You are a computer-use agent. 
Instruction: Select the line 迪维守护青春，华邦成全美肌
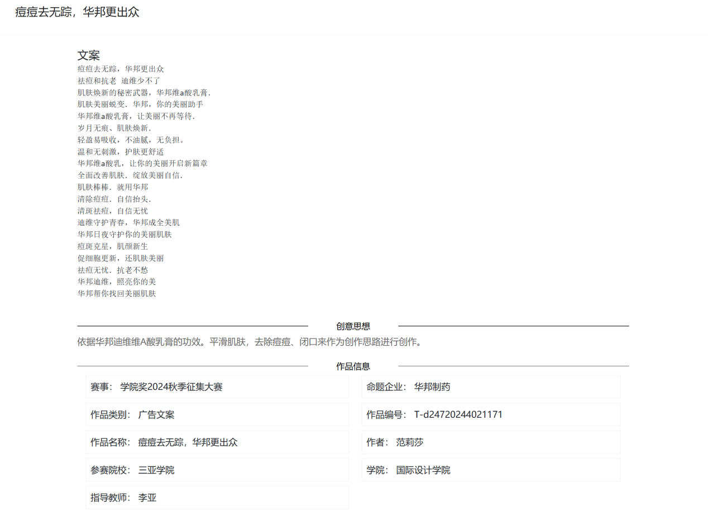point(128,222)
